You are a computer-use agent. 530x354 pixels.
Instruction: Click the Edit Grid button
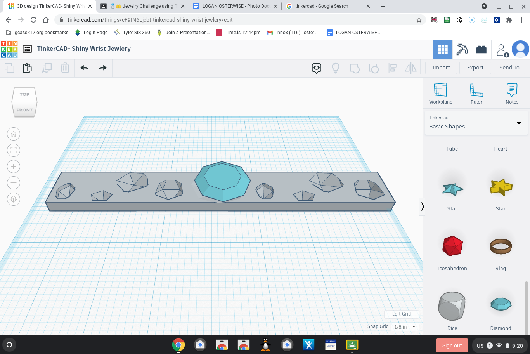pyautogui.click(x=402, y=314)
